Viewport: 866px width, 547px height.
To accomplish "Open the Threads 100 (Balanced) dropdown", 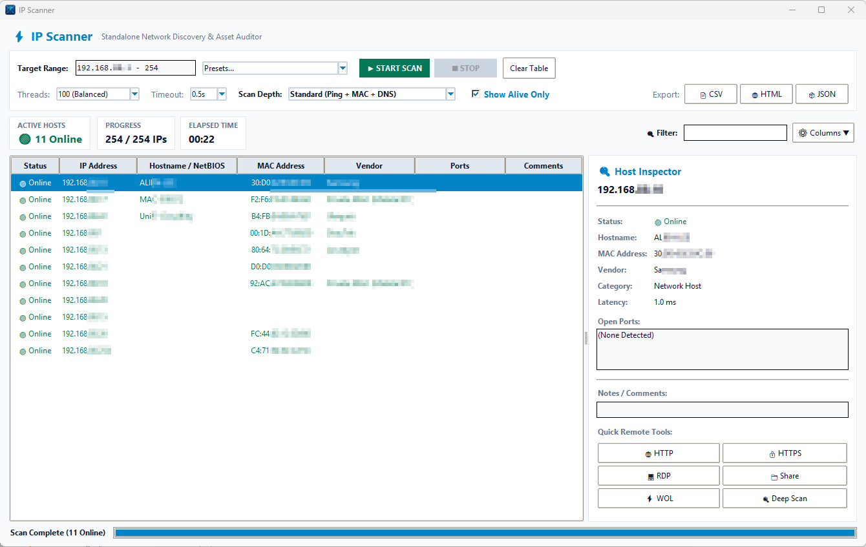I will coord(134,94).
